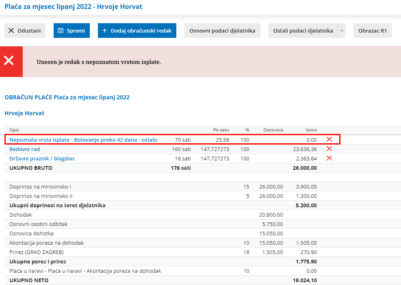
Task: Select the Osnovica dohotka label
Action: coord(31,233)
